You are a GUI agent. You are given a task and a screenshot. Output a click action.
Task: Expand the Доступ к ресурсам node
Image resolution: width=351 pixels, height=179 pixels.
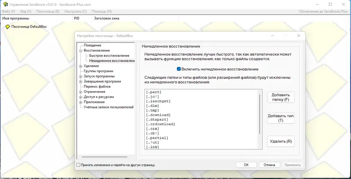[x=81, y=97]
